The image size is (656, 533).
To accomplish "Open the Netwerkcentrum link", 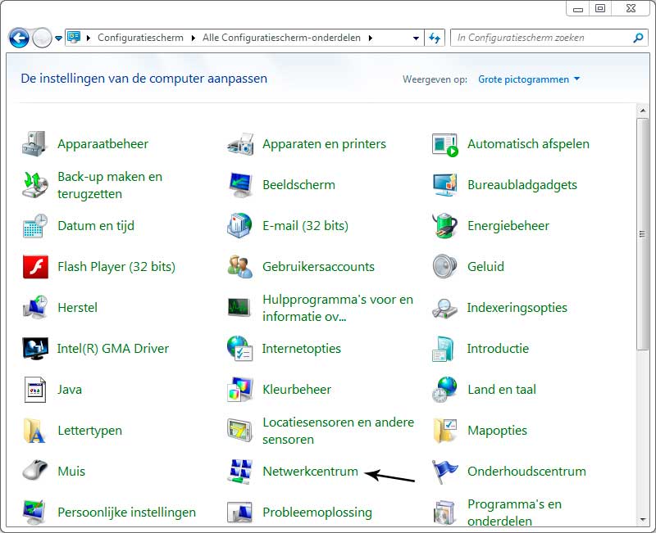I will (x=311, y=472).
